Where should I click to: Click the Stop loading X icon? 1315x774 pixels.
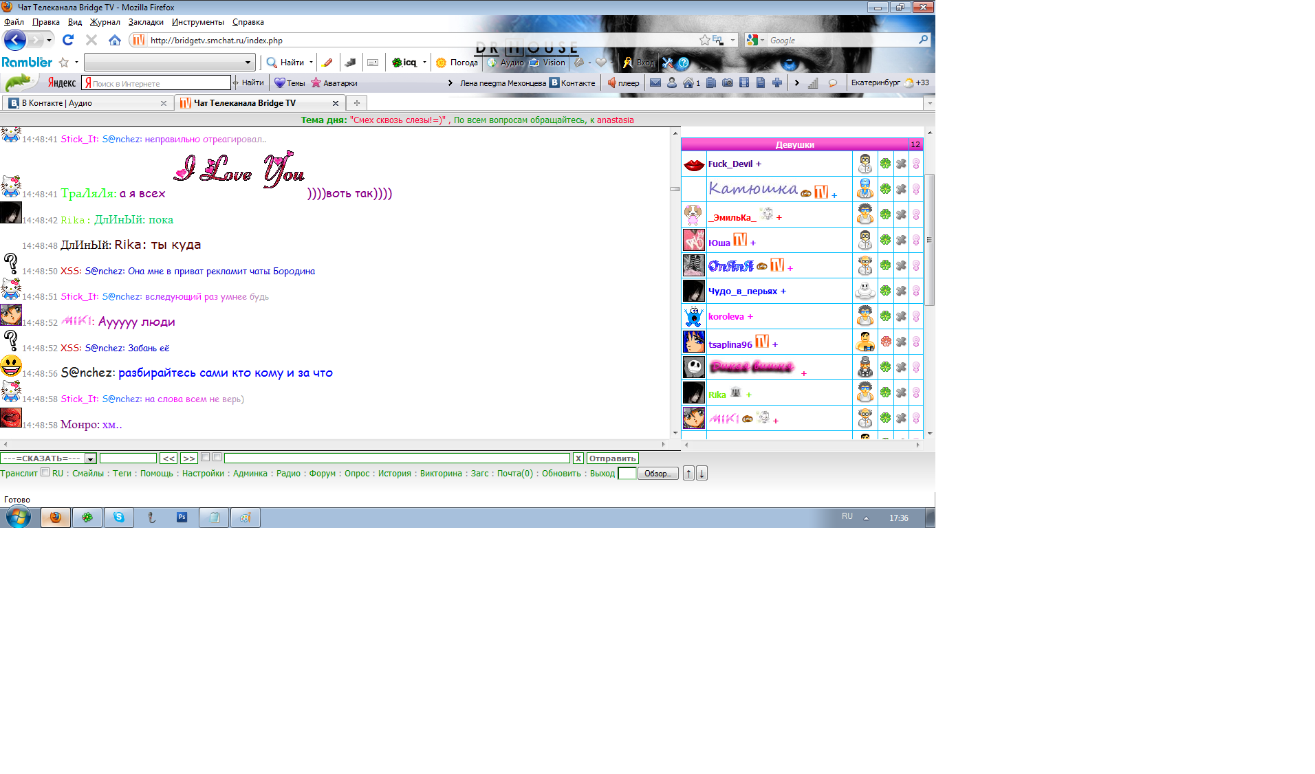[x=91, y=40]
